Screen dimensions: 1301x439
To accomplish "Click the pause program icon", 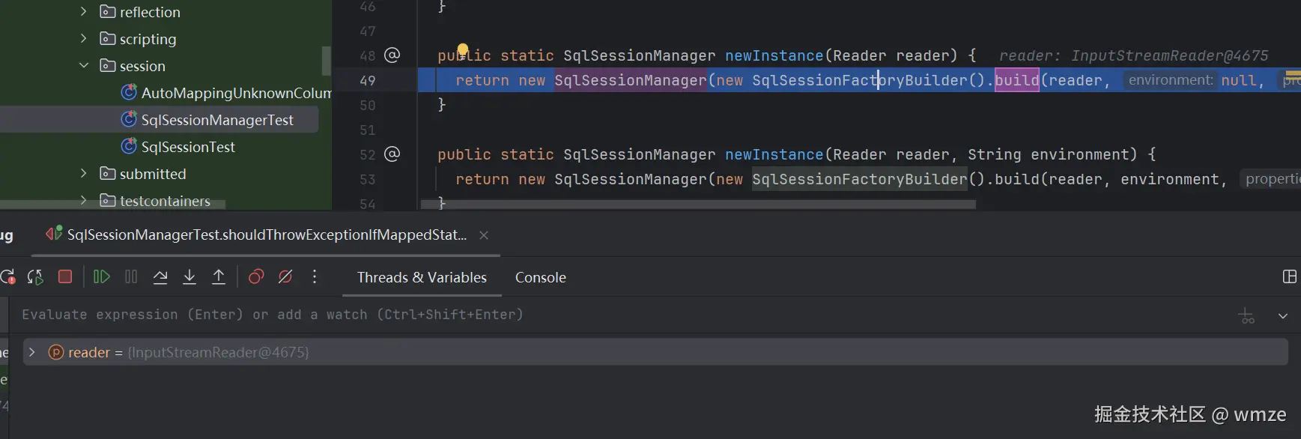I will [131, 277].
